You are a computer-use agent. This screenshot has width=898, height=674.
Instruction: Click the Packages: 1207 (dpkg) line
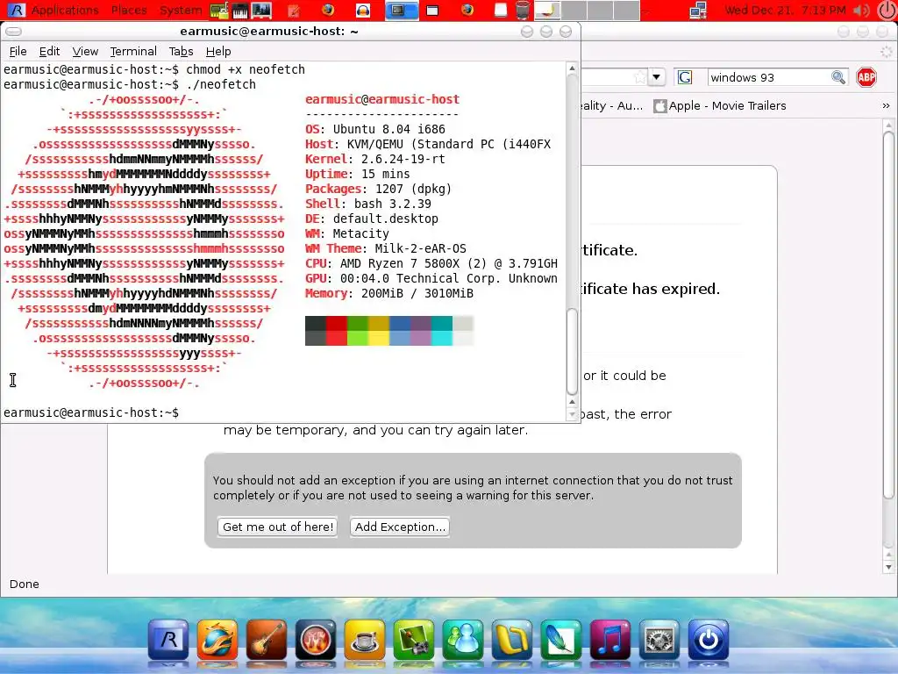[x=379, y=190]
